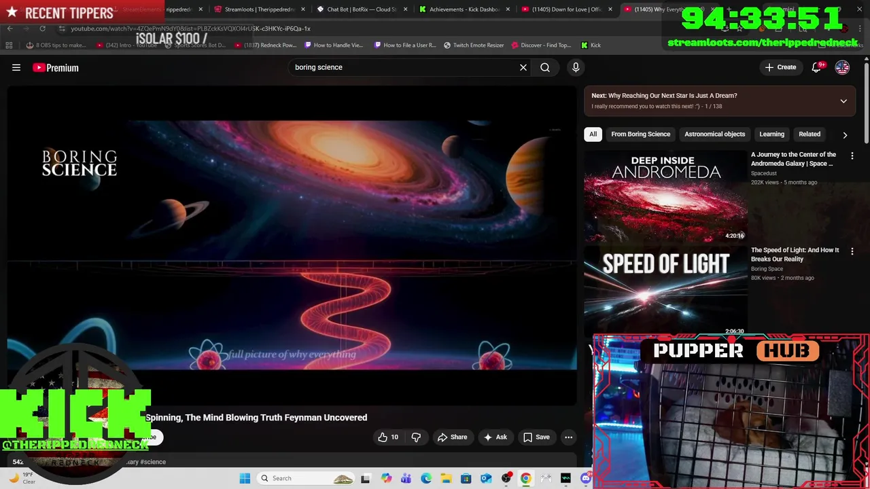
Task: Save the video to a playlist
Action: click(x=536, y=437)
